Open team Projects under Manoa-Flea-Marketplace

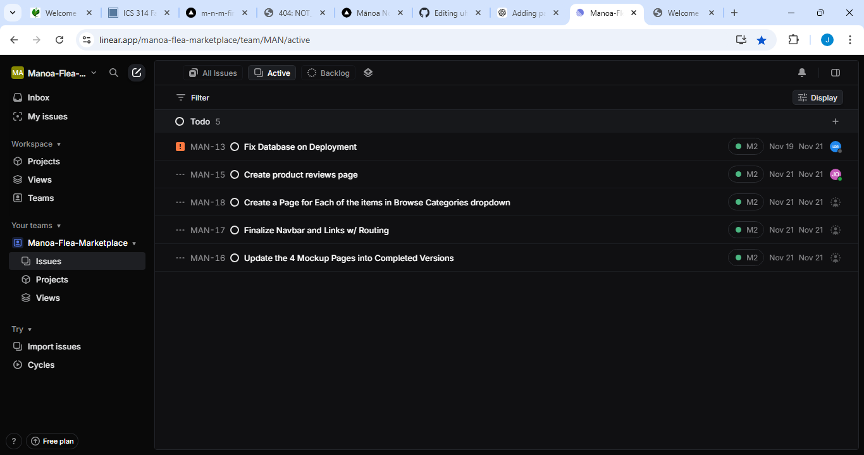pyautogui.click(x=77, y=279)
